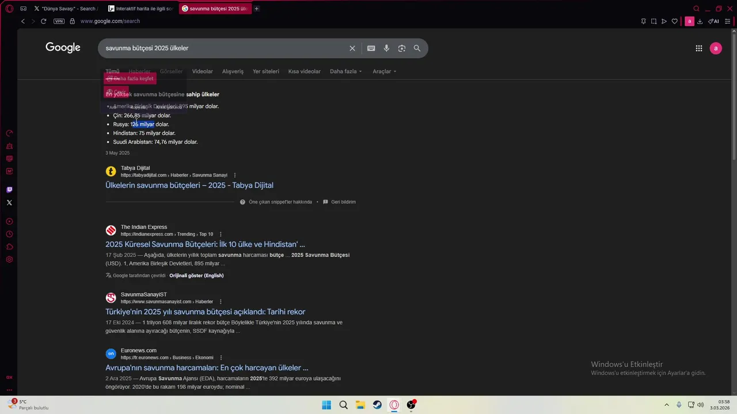Image resolution: width=737 pixels, height=414 pixels.
Task: Open the AI assistant button
Action: click(713, 21)
